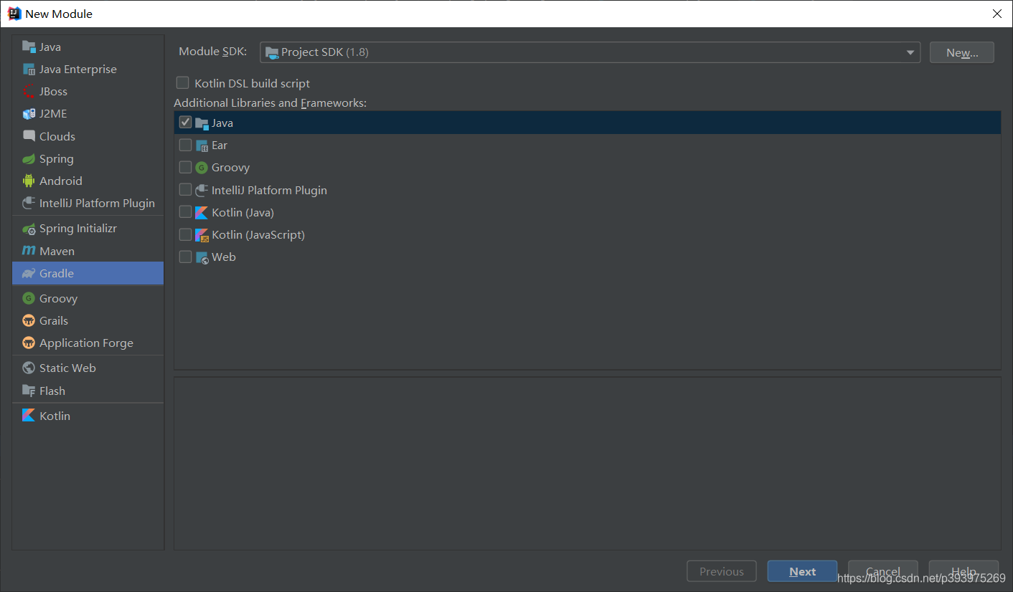Click the Cancel button

tap(883, 571)
